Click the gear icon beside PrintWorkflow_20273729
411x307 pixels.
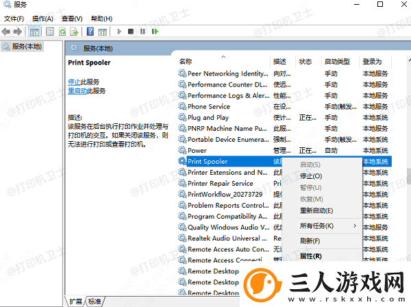click(182, 194)
